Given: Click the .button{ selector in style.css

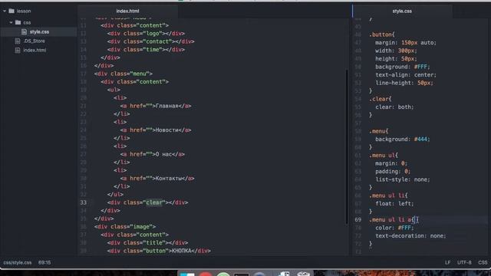Looking at the screenshot, I should pyautogui.click(x=382, y=34).
